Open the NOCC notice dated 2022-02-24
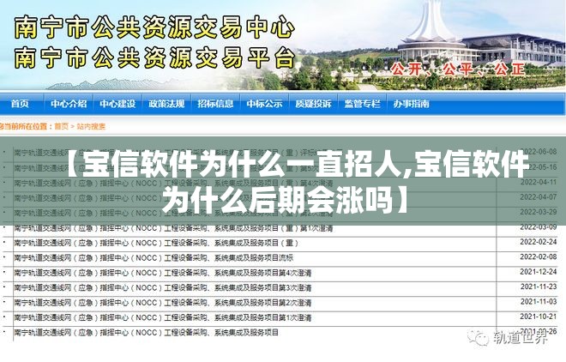This screenshot has width=566, height=362. (156, 244)
